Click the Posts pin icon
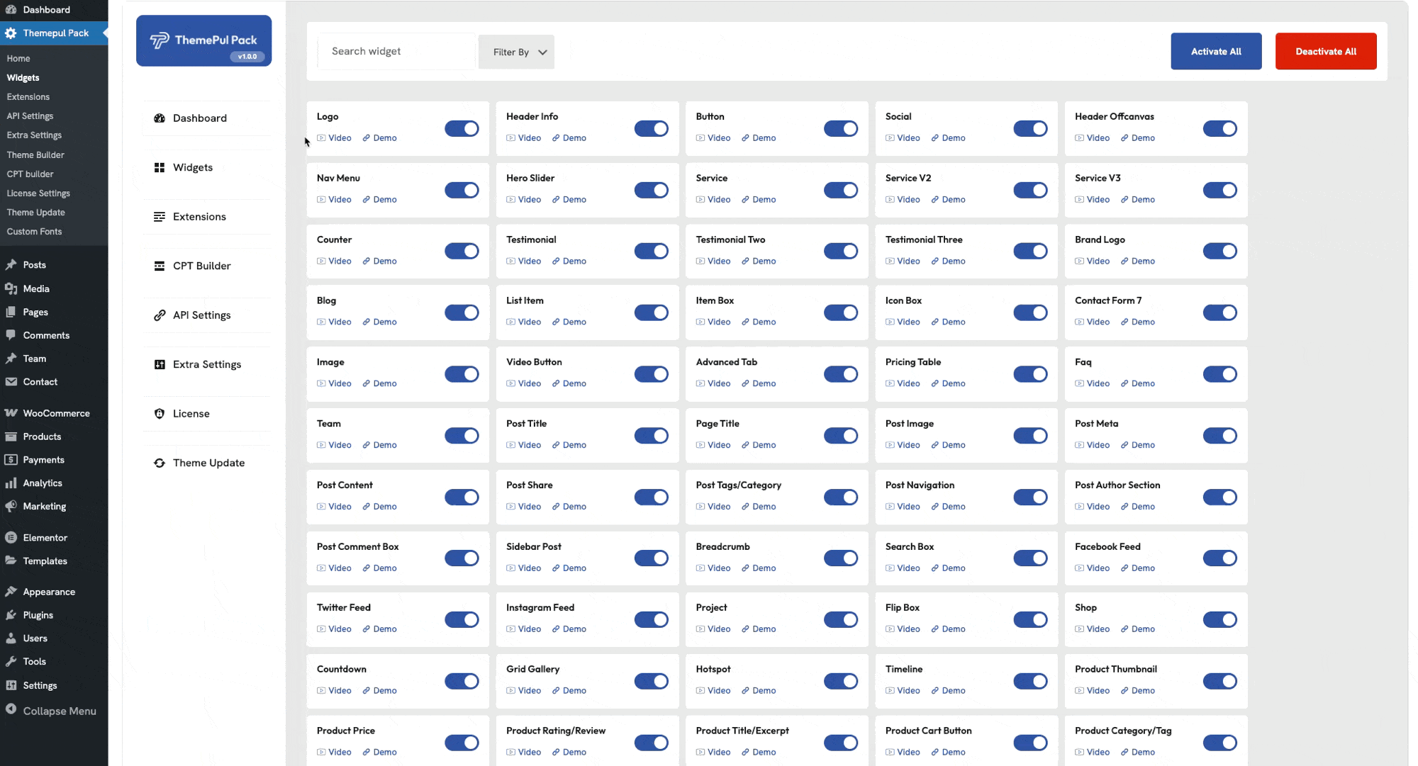This screenshot has height=766, width=1418. (x=11, y=265)
